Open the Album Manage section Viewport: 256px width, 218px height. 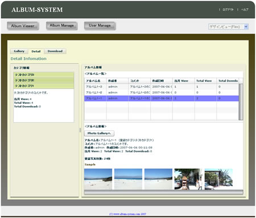pyautogui.click(x=61, y=26)
